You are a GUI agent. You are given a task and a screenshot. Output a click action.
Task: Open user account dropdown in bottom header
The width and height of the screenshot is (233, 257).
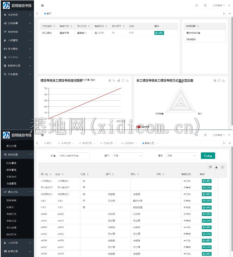(219, 135)
